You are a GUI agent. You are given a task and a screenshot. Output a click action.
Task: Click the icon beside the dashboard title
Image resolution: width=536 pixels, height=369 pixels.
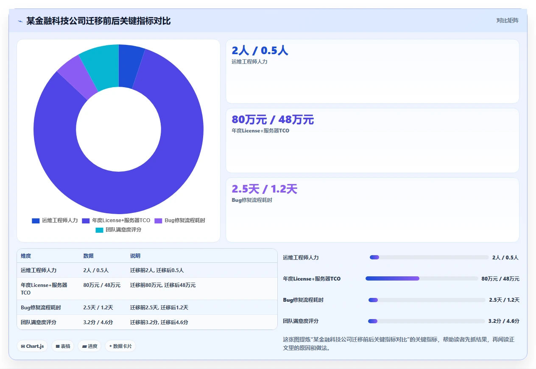coord(20,21)
